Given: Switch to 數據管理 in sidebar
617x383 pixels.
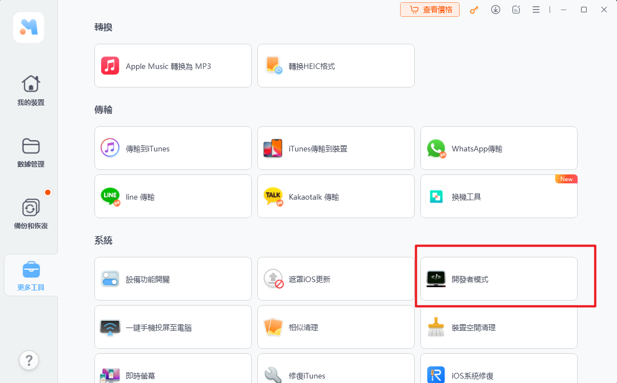Looking at the screenshot, I should point(31,153).
